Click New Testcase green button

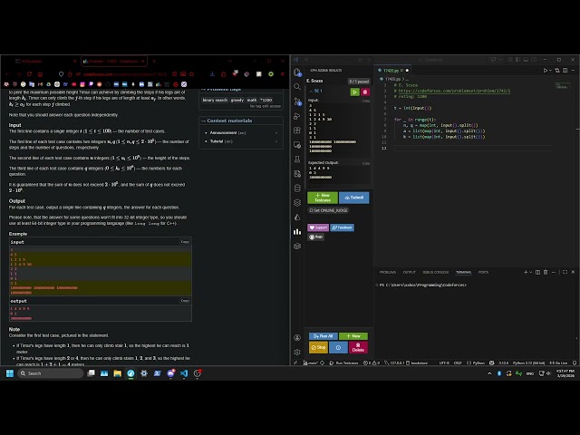(323, 198)
